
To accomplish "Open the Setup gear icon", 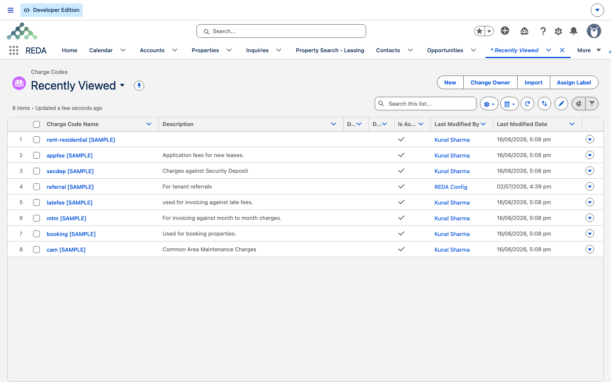I will 558,31.
